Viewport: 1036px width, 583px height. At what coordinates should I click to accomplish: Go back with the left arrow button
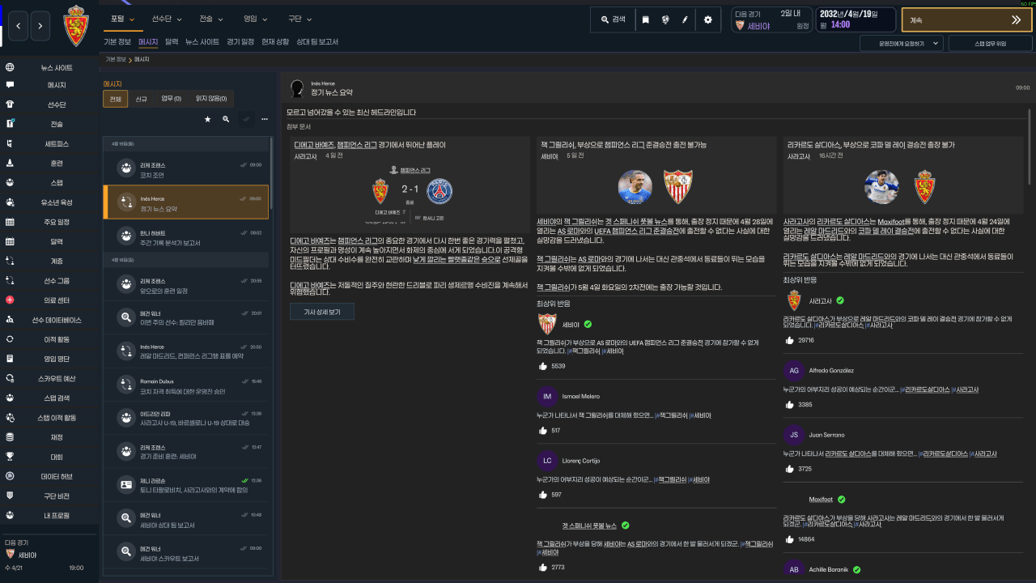tap(19, 27)
